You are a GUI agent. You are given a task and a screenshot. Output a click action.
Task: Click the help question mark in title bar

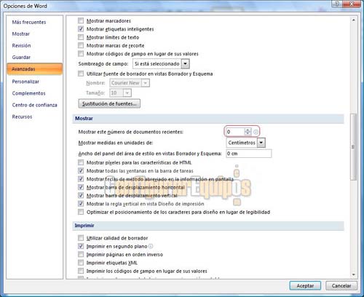click(x=337, y=4)
